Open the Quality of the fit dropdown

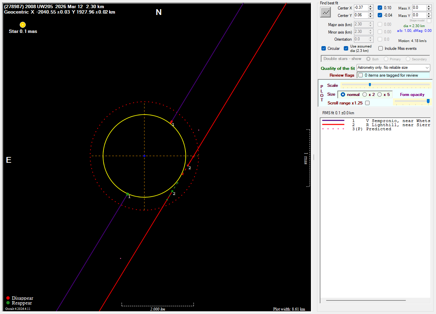427,68
